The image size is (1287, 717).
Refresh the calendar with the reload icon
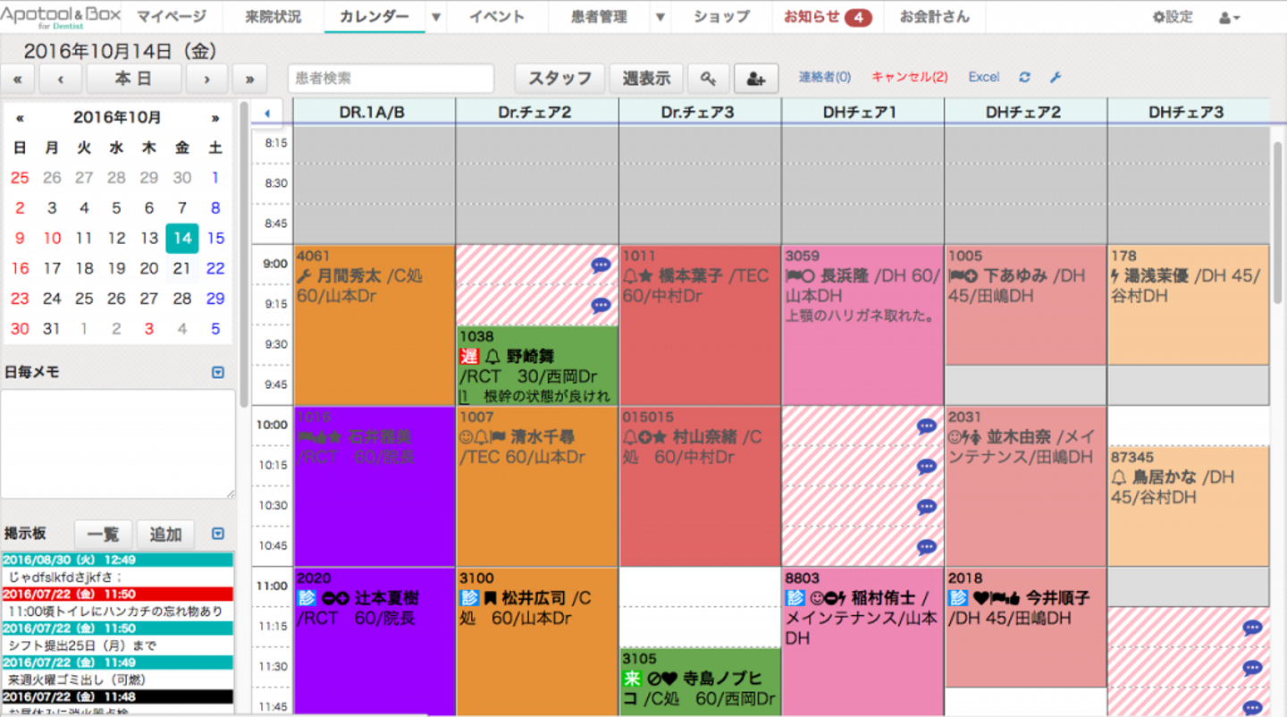pos(1024,78)
